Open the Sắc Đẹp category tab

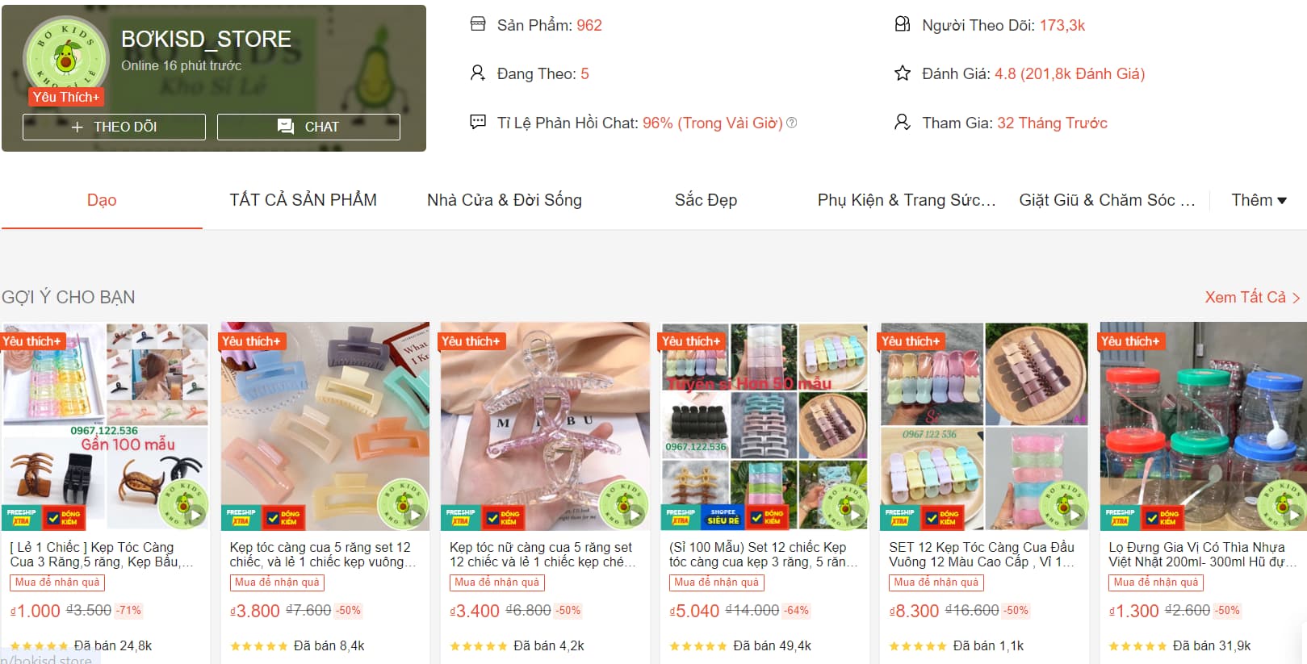pos(706,200)
